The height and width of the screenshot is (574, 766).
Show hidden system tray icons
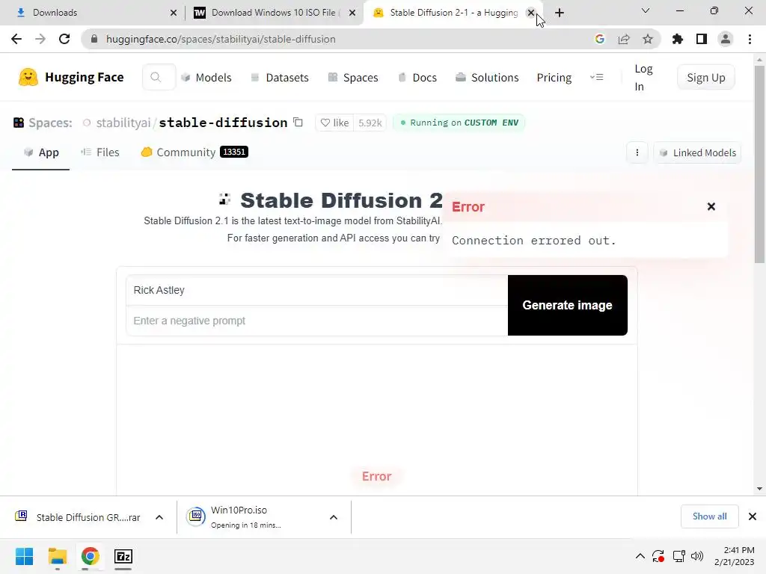(x=640, y=556)
